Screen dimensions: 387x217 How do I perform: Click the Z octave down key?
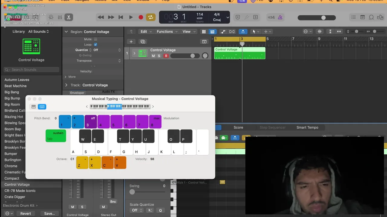click(82, 162)
